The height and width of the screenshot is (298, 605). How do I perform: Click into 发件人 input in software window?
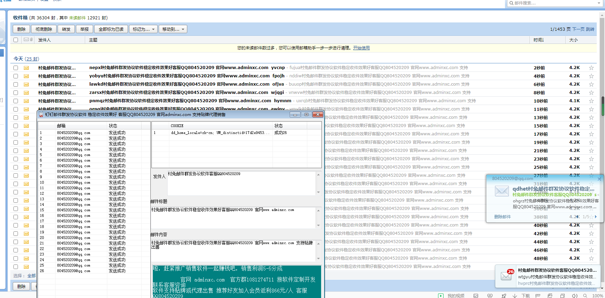tap(241, 183)
